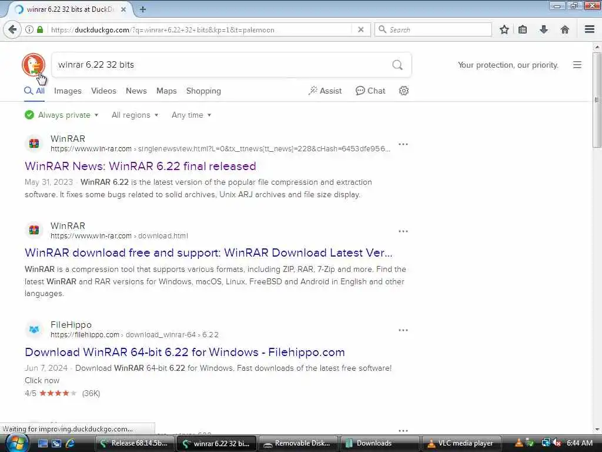The width and height of the screenshot is (602, 452).
Task: Switch to the Images tab
Action: (x=68, y=91)
